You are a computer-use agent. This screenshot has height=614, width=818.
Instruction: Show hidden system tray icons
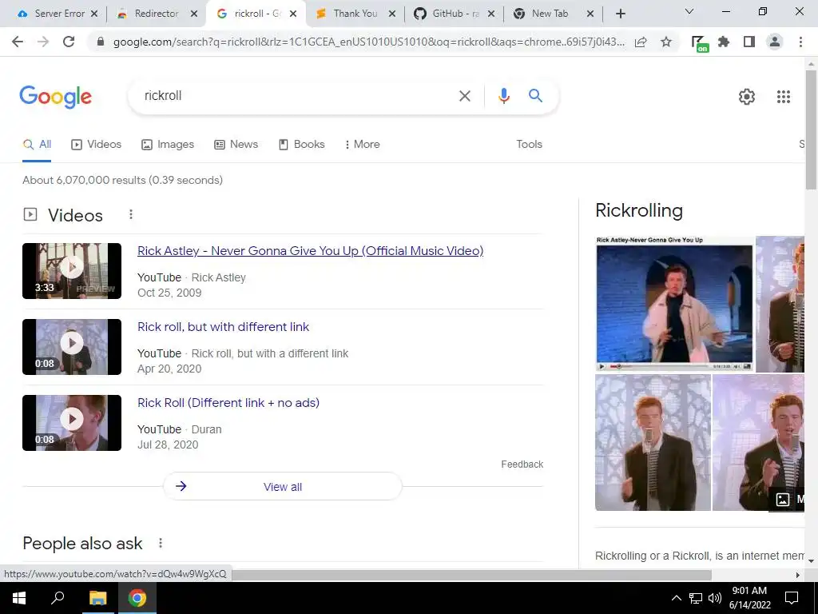676,598
